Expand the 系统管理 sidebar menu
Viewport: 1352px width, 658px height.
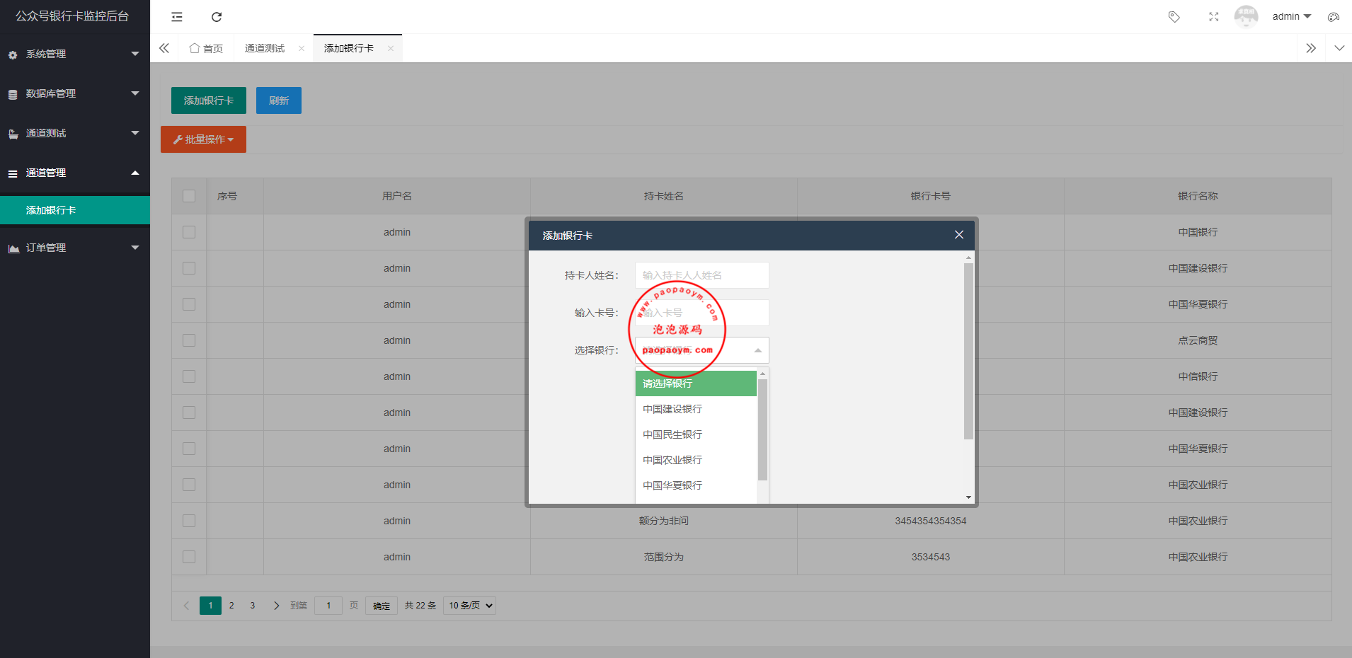click(74, 54)
